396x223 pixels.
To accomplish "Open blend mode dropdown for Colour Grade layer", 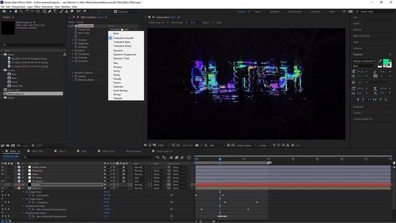I will [140, 167].
